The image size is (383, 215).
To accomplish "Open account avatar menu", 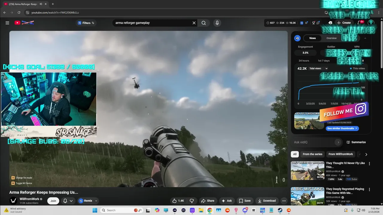I will (371, 23).
